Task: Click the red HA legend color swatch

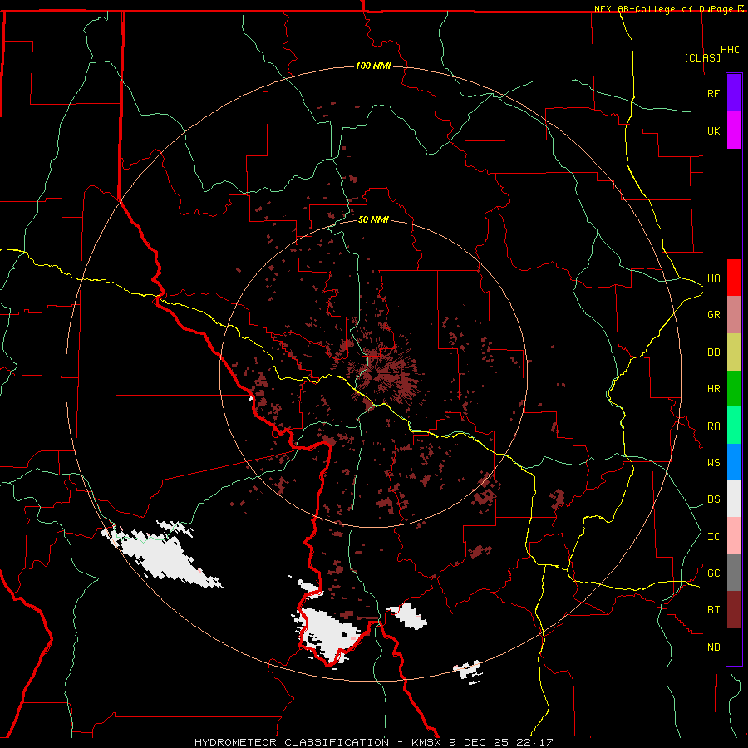Action: coord(734,278)
